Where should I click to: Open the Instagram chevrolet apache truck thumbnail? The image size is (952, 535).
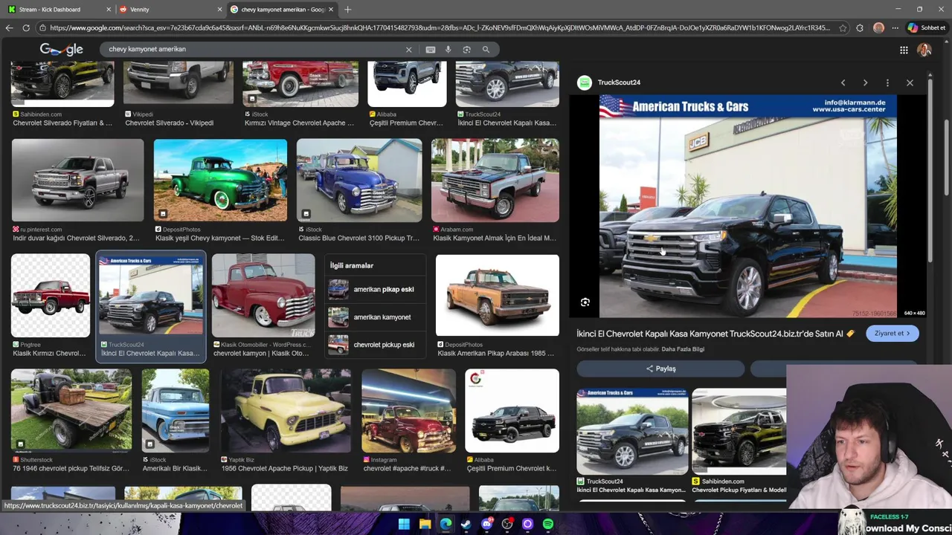408,411
